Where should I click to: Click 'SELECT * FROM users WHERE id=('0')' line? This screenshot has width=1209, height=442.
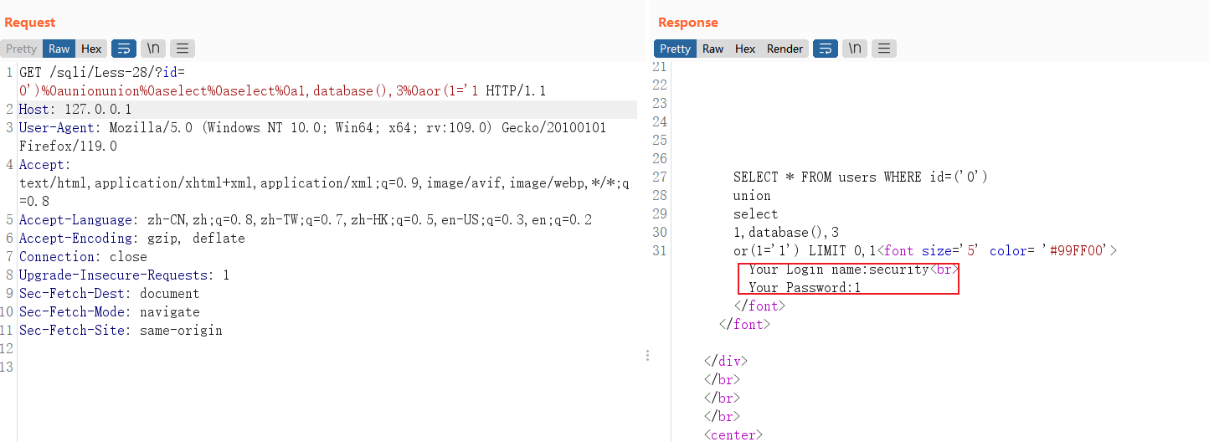click(861, 177)
